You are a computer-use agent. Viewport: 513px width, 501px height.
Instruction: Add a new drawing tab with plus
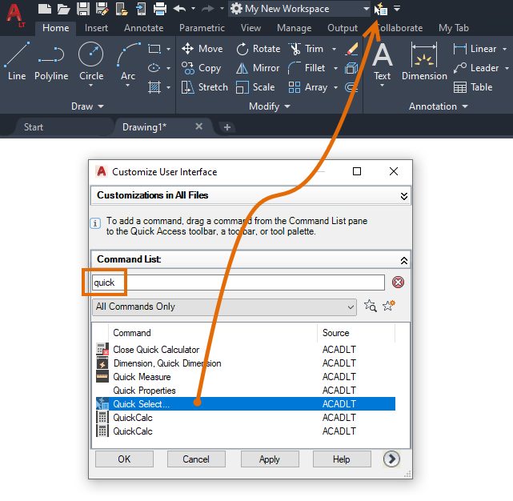[227, 127]
